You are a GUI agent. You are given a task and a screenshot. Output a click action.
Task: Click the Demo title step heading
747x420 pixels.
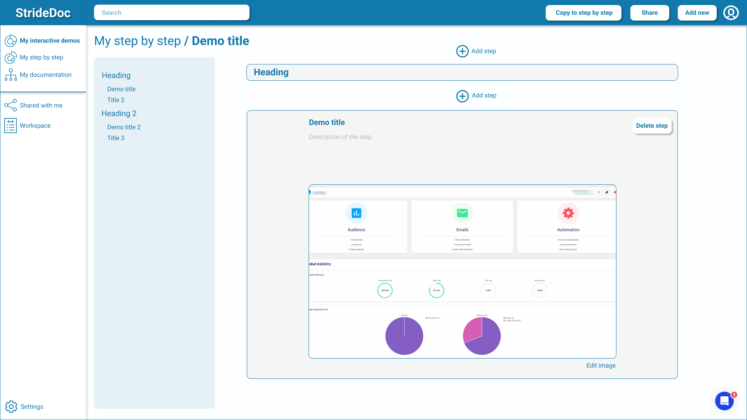point(327,122)
